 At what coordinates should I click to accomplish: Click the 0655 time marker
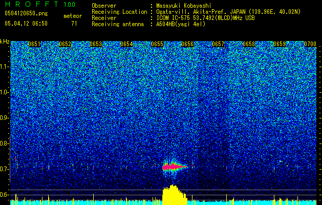click(157, 44)
